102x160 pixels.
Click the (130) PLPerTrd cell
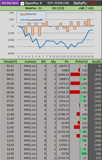[79, 75]
